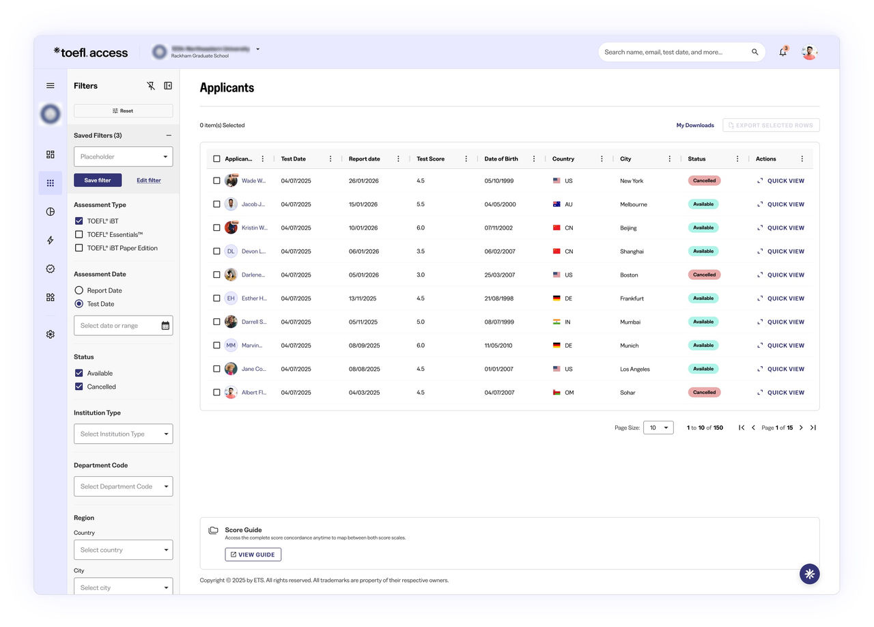Open the calendar date picker icon
Screen dimensions: 874x627
(165, 326)
